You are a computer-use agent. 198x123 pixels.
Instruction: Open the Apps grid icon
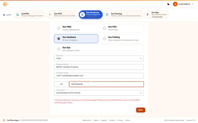4,15
